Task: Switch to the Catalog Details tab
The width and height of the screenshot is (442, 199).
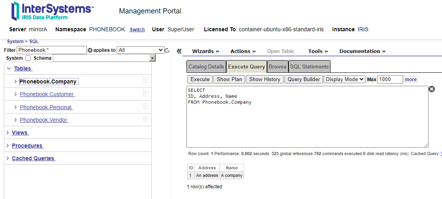Action: point(206,66)
